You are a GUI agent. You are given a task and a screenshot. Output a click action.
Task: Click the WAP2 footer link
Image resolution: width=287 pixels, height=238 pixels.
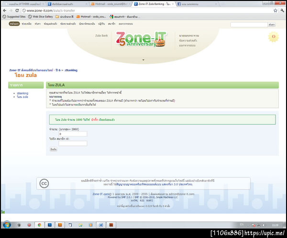pos(149,201)
